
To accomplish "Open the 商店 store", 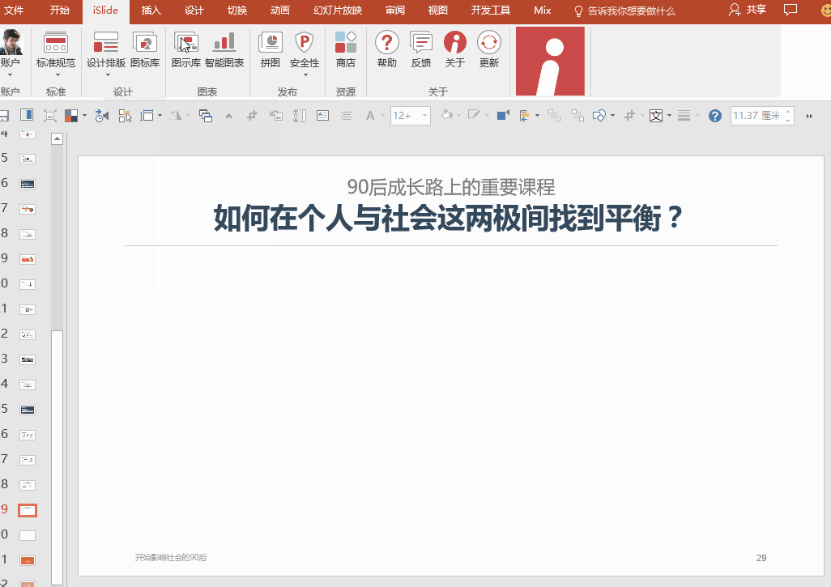I will pos(346,49).
